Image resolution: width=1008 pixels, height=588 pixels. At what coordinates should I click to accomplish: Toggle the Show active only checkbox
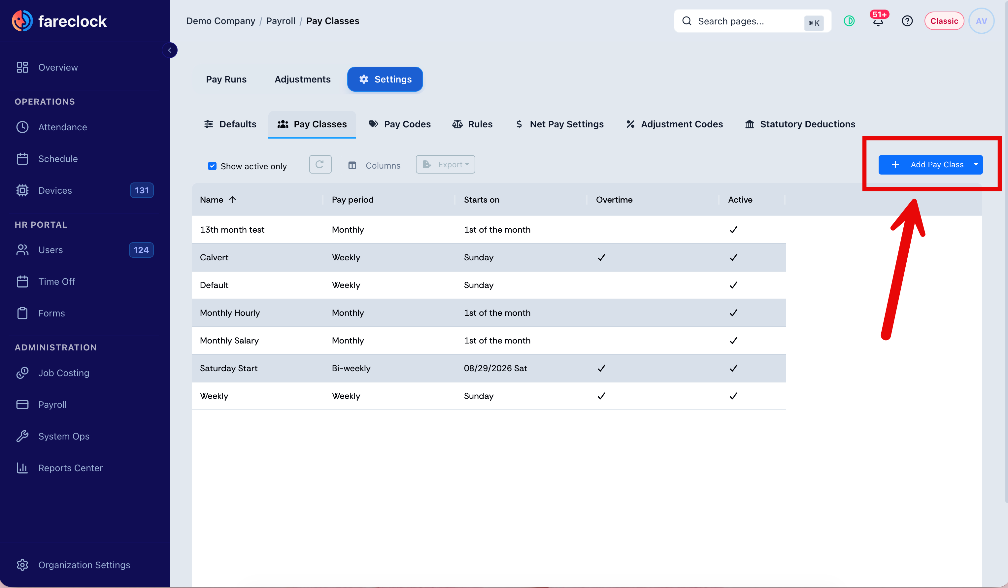coord(212,166)
